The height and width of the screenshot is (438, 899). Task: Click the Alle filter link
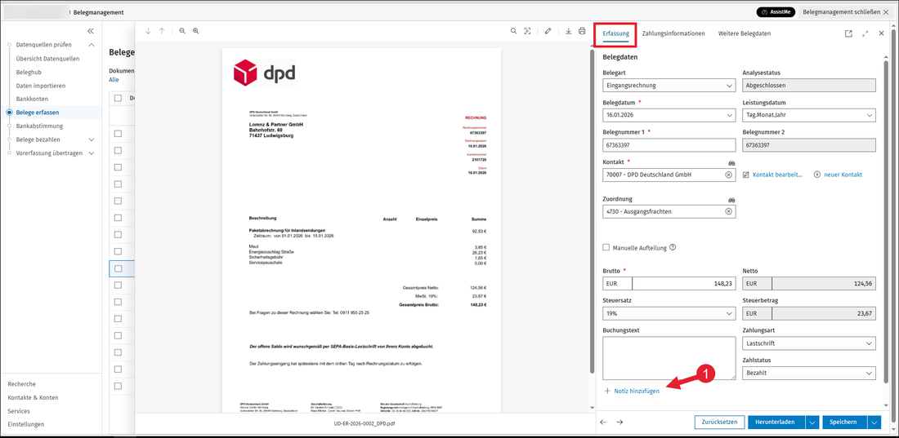point(114,80)
